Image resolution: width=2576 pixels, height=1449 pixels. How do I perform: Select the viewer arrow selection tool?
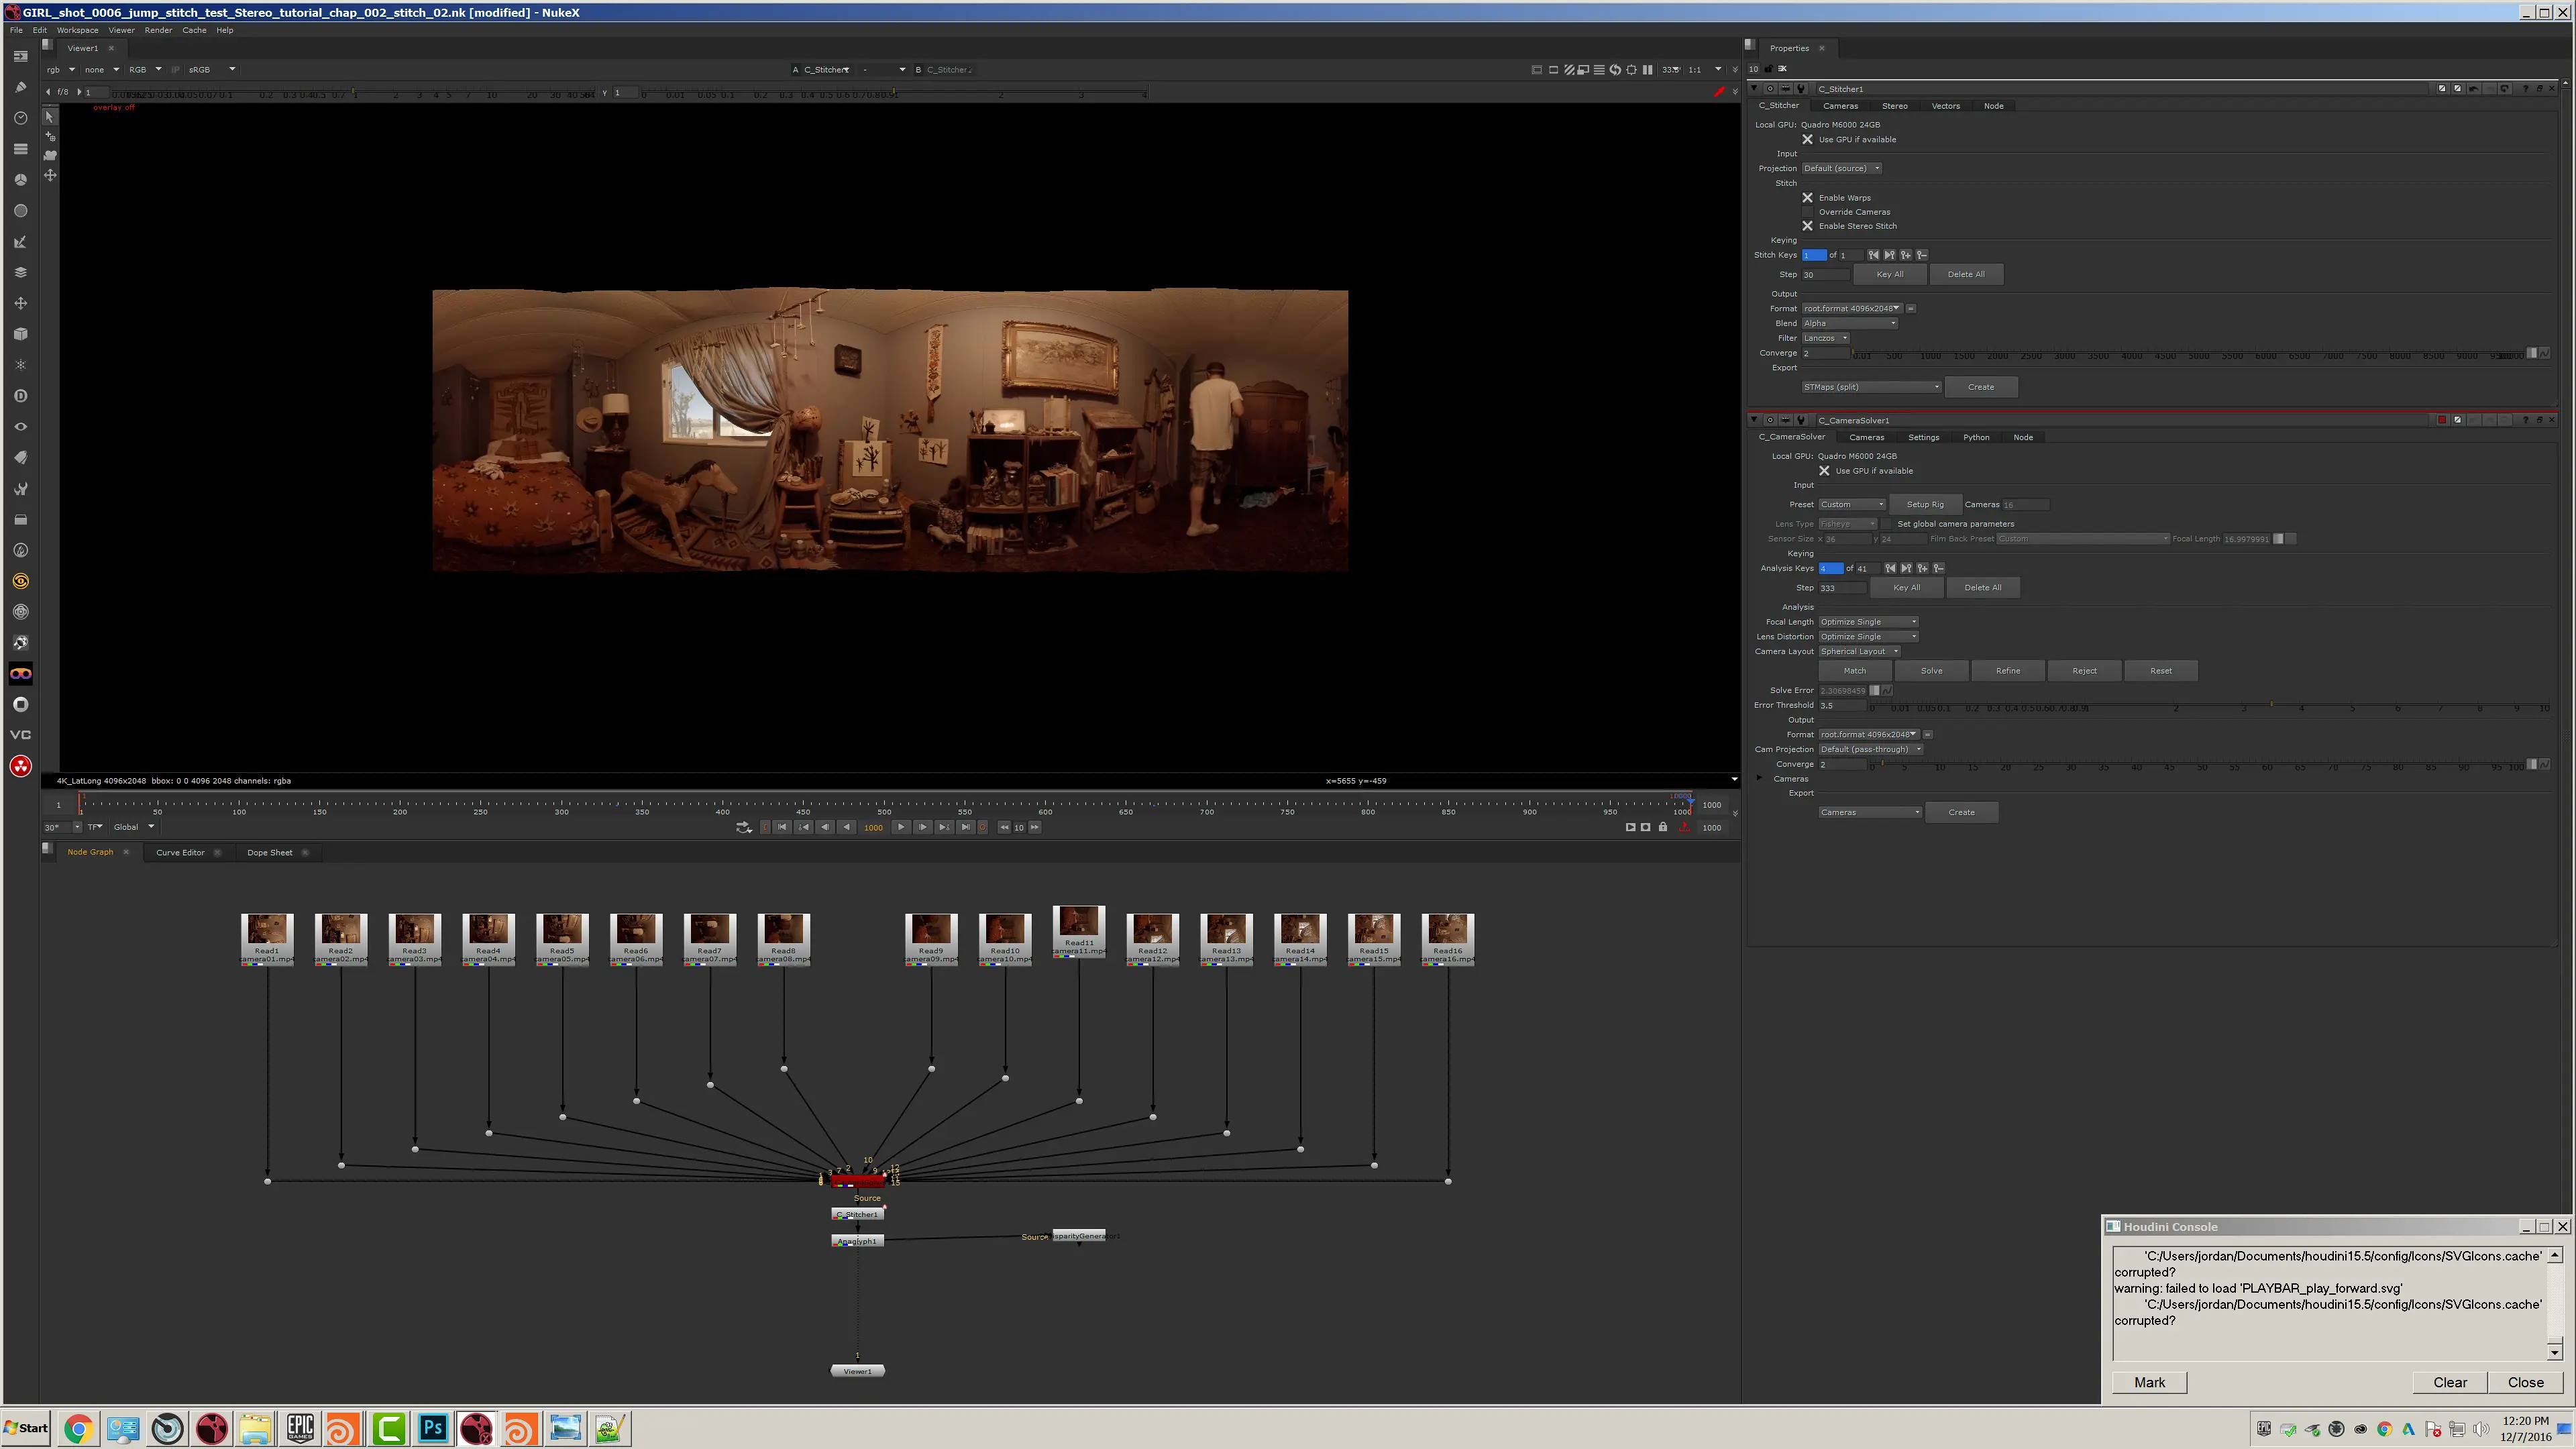[x=50, y=116]
